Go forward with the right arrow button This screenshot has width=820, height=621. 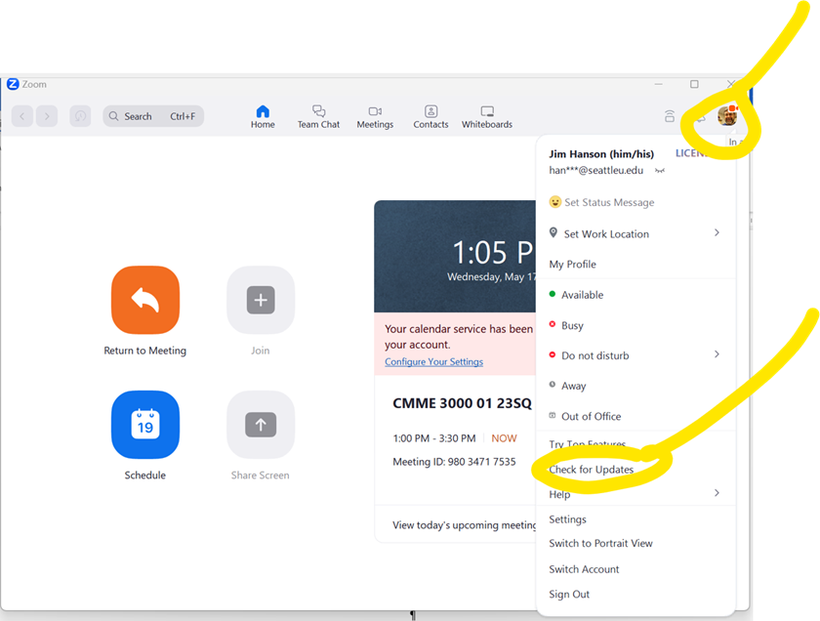[47, 116]
